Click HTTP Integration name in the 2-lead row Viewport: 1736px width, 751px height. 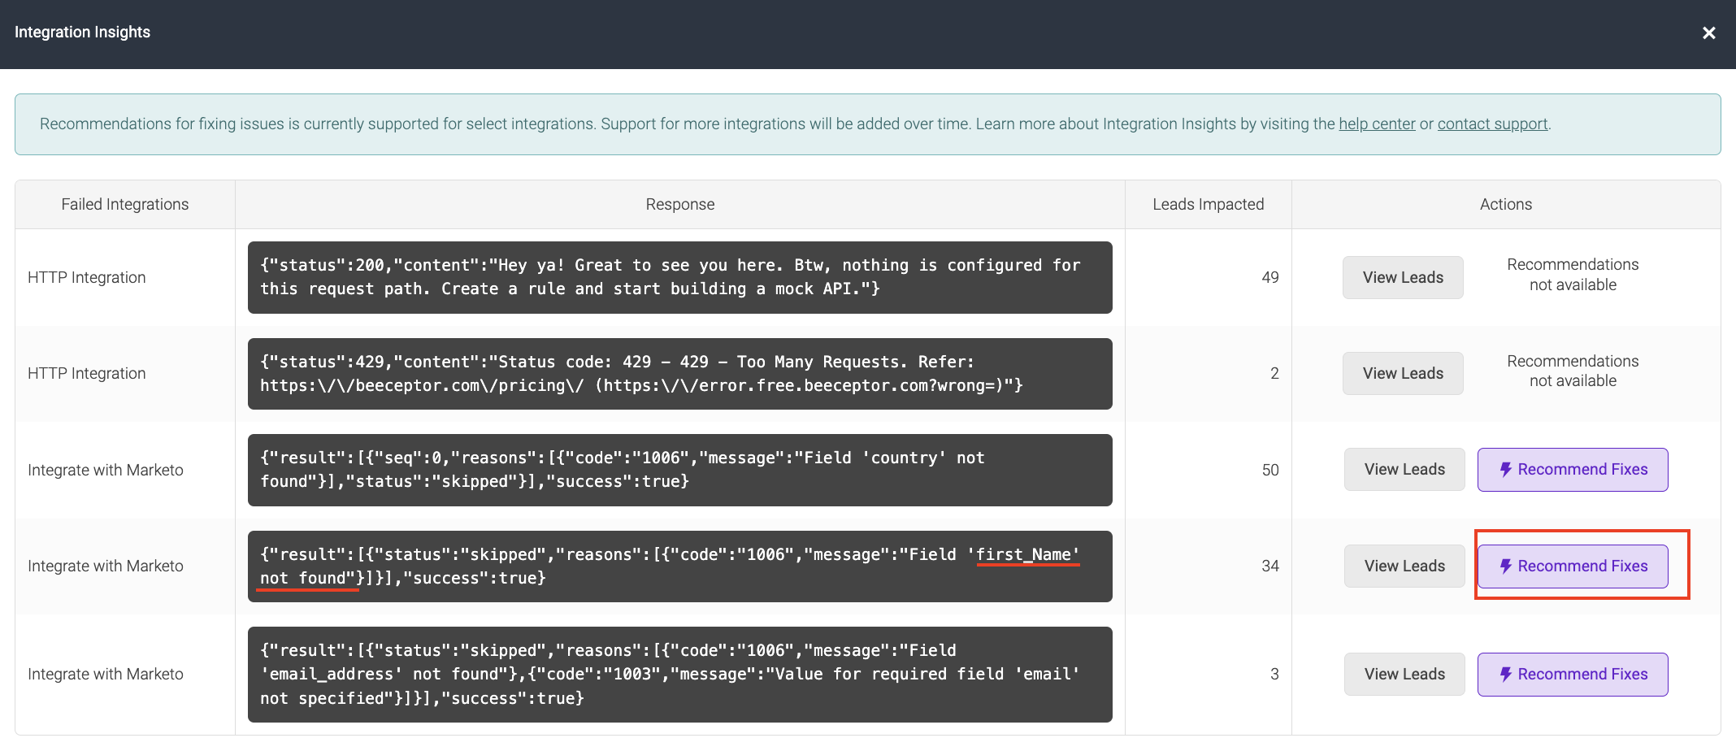click(x=87, y=373)
